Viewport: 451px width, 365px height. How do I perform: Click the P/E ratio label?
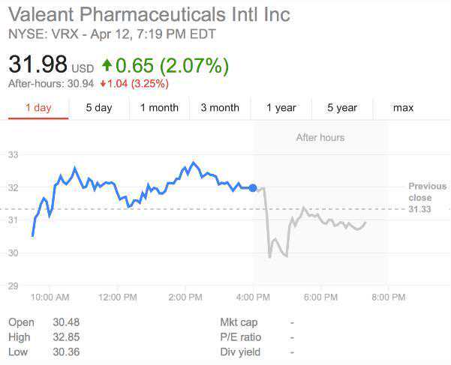pyautogui.click(x=239, y=337)
